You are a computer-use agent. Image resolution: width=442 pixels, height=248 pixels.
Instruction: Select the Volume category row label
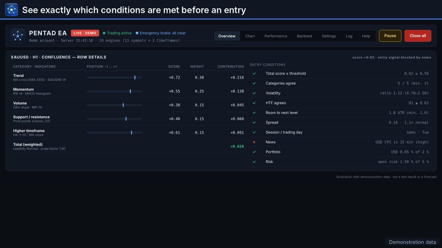coord(20,103)
